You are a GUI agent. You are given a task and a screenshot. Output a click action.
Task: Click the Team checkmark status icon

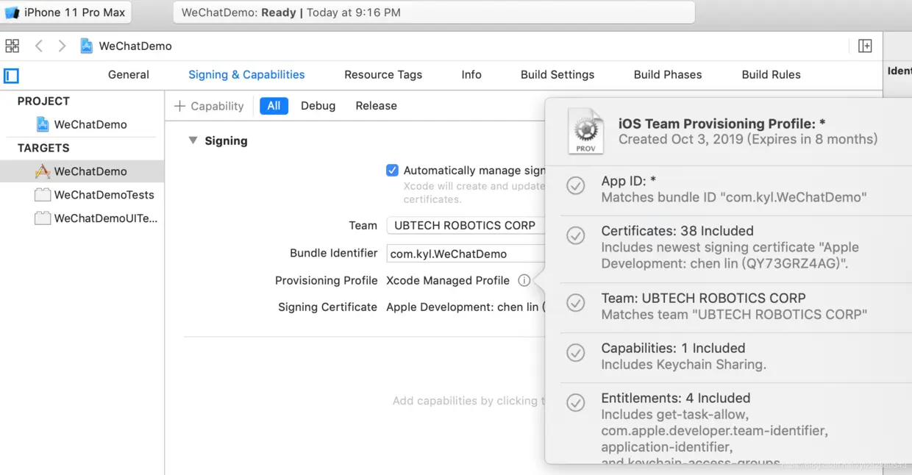(x=576, y=303)
